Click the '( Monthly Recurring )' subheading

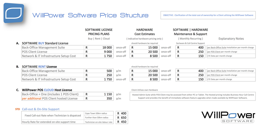click(190, 39)
